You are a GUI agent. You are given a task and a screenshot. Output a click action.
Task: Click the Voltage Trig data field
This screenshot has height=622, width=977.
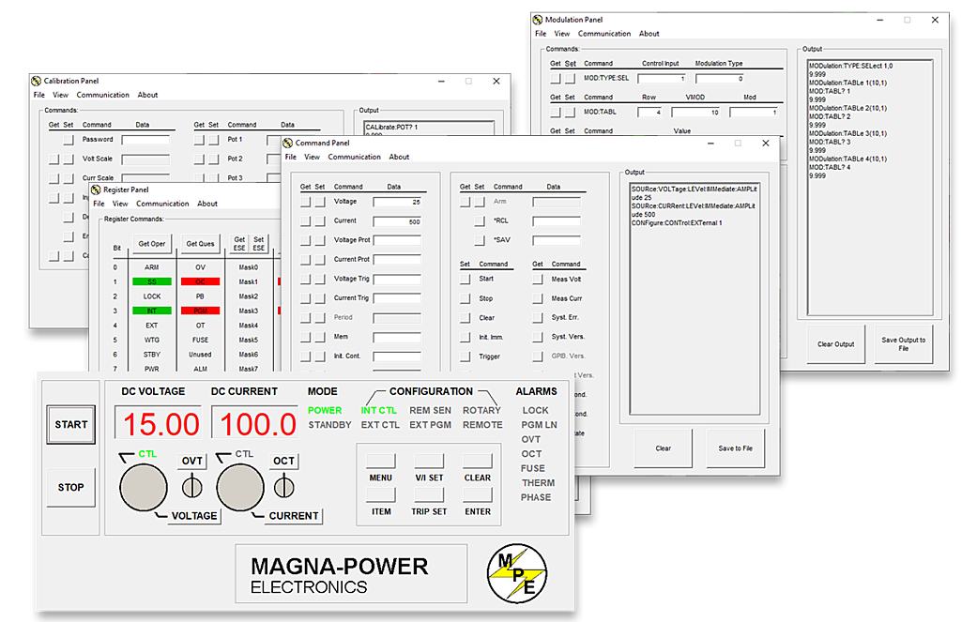[397, 279]
